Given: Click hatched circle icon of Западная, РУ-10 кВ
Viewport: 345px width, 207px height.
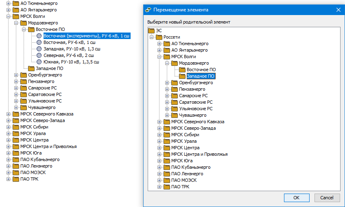Looking at the screenshot, I should [39, 49].
